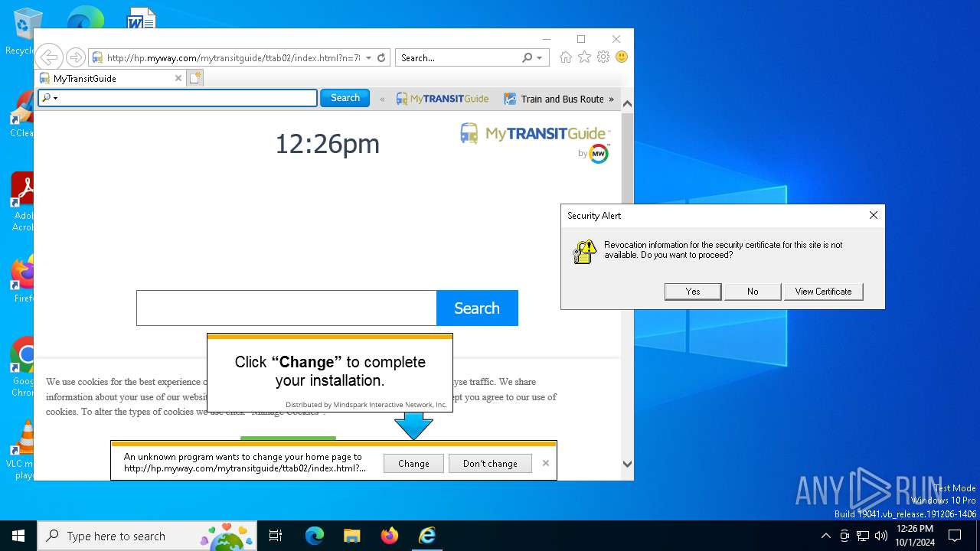
Task: Click the toolbar Search button
Action: click(x=345, y=98)
